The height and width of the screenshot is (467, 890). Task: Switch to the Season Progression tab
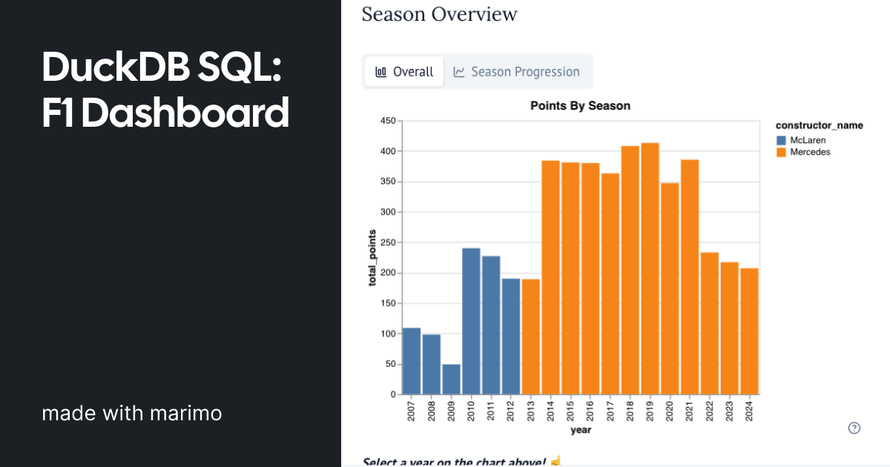coord(517,72)
